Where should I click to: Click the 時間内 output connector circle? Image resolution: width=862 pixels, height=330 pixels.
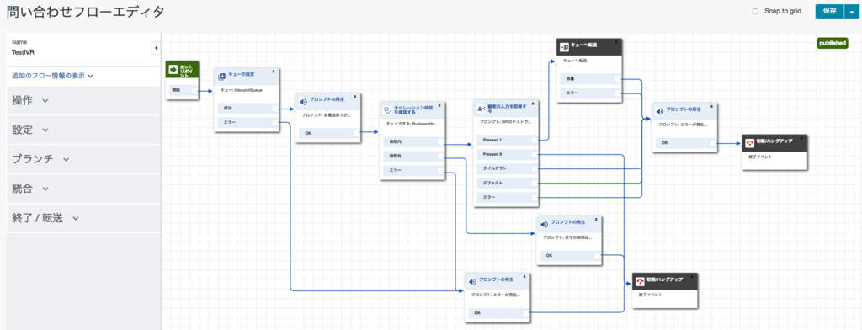440,142
